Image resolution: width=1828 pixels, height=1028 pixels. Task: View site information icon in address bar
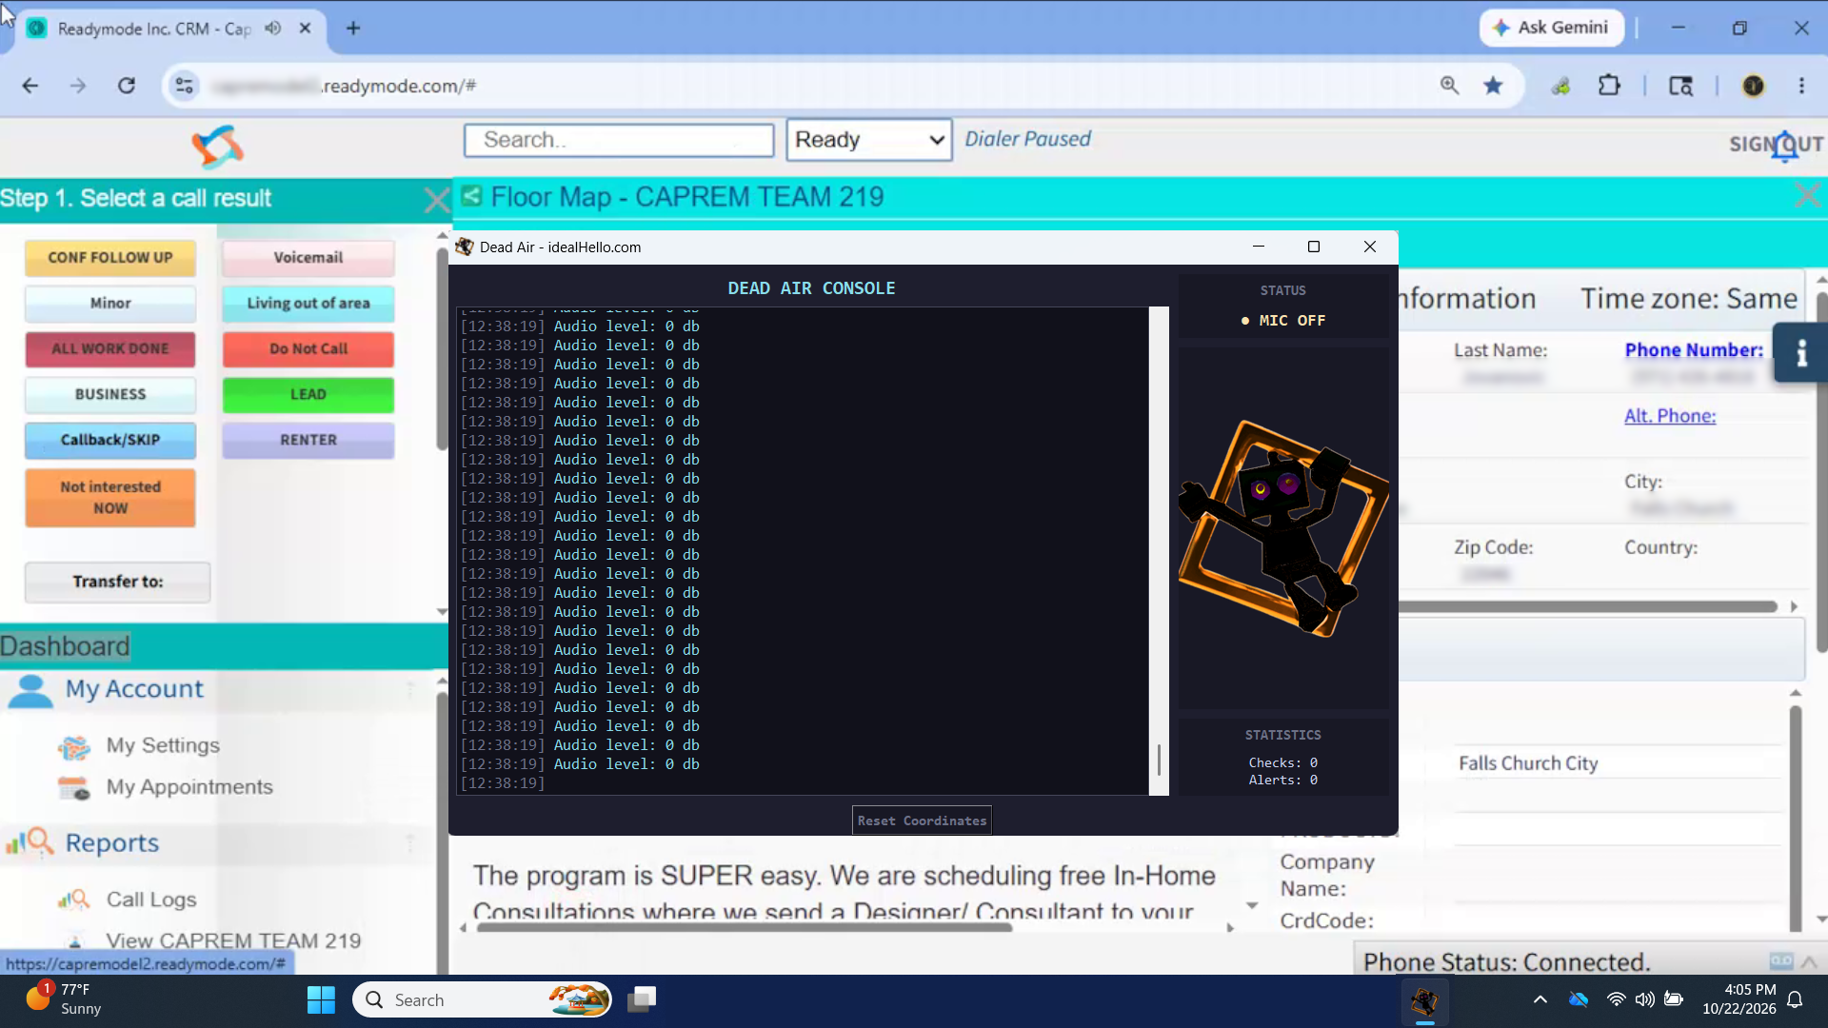(184, 86)
